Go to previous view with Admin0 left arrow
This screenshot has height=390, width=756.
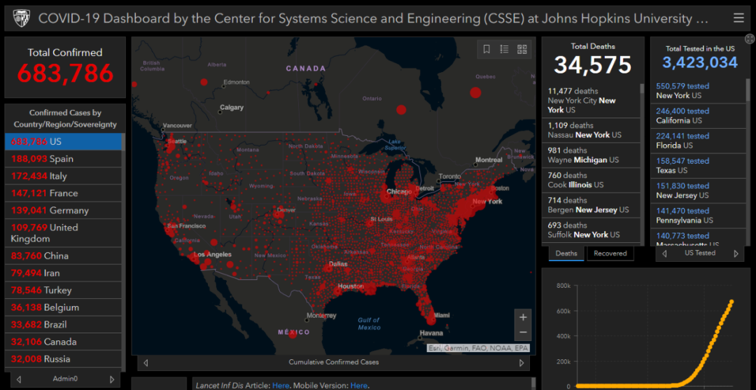[19, 379]
